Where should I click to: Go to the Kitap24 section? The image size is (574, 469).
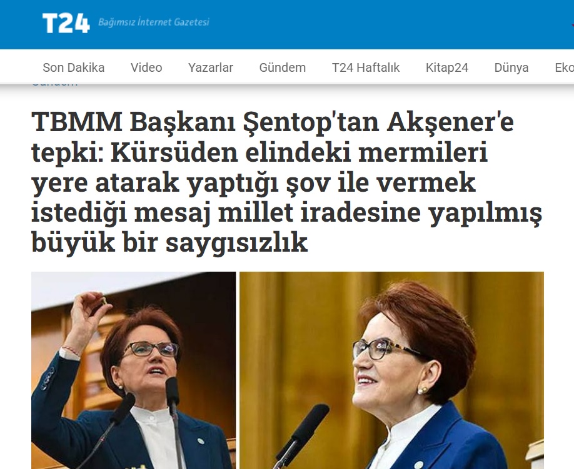tap(447, 67)
